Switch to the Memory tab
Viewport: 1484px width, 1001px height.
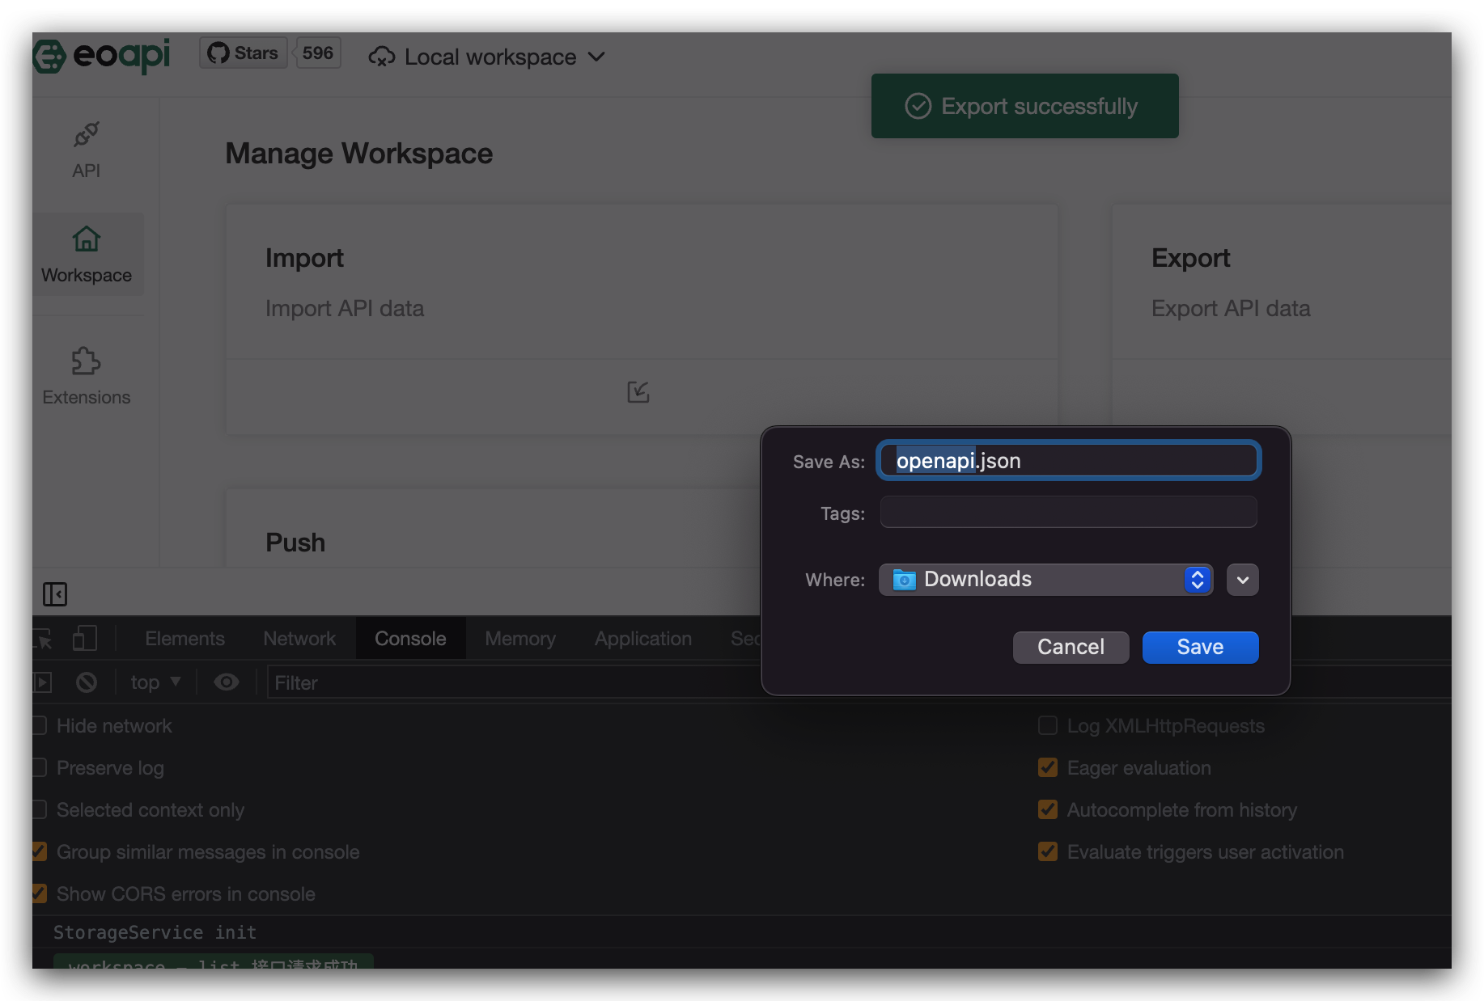coord(520,639)
